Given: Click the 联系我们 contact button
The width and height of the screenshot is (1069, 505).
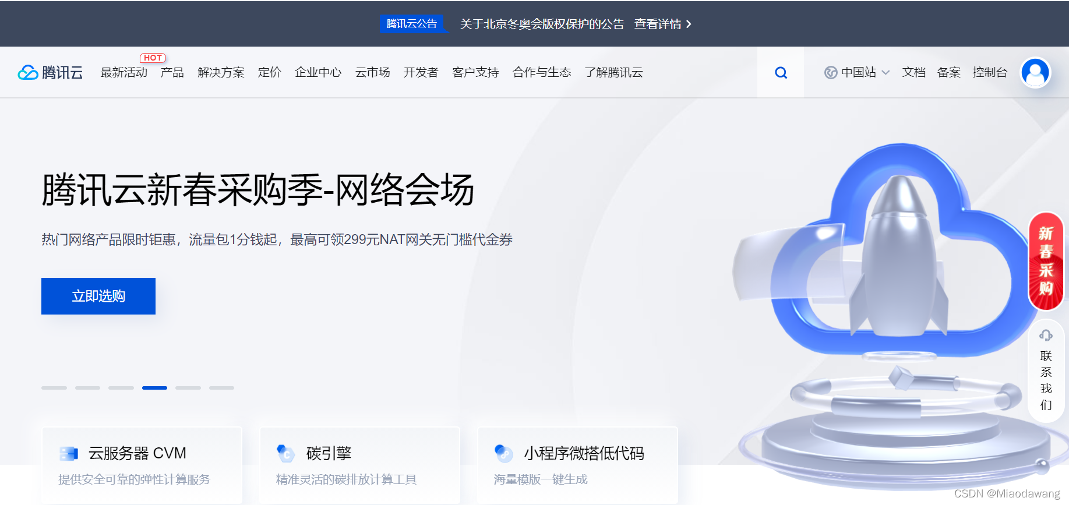Looking at the screenshot, I should (1046, 372).
